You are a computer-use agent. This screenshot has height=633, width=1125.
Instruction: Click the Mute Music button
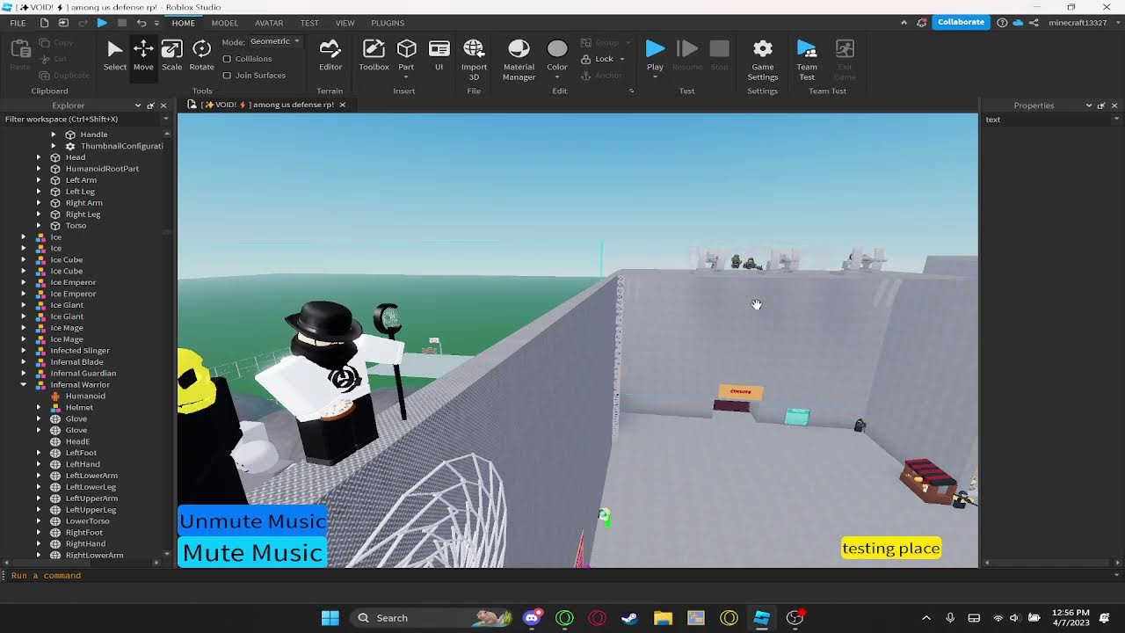(252, 553)
